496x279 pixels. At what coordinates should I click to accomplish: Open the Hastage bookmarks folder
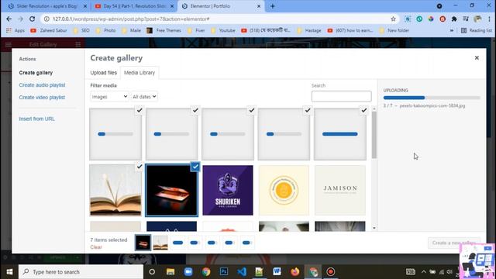pos(309,30)
